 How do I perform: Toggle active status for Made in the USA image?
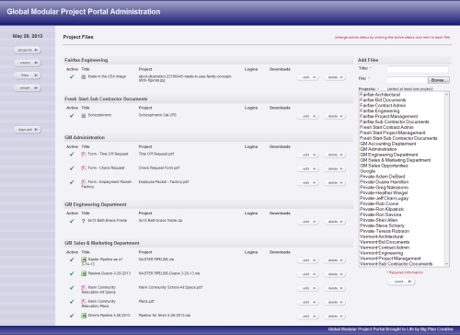coord(72,76)
